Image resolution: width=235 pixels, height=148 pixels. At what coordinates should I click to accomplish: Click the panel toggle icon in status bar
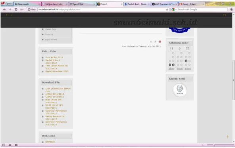coord(4,145)
